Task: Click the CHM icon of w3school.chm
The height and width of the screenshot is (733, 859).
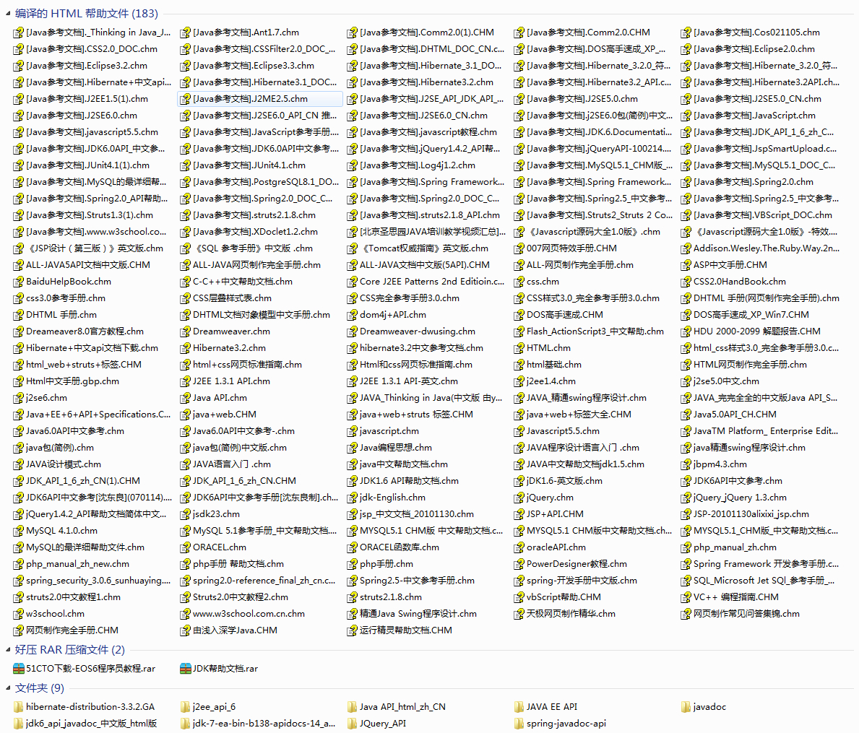Action: coord(19,615)
